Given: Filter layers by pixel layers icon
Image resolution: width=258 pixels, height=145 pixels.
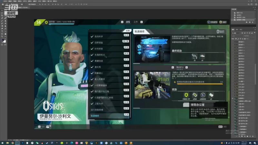Looking at the screenshot, I should (x=243, y=33).
